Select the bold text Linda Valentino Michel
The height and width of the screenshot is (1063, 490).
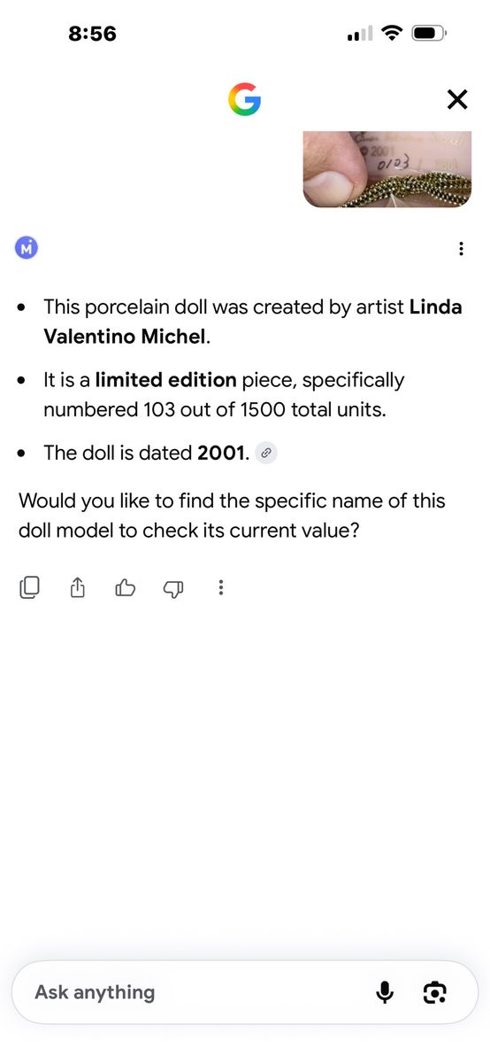[253, 322]
